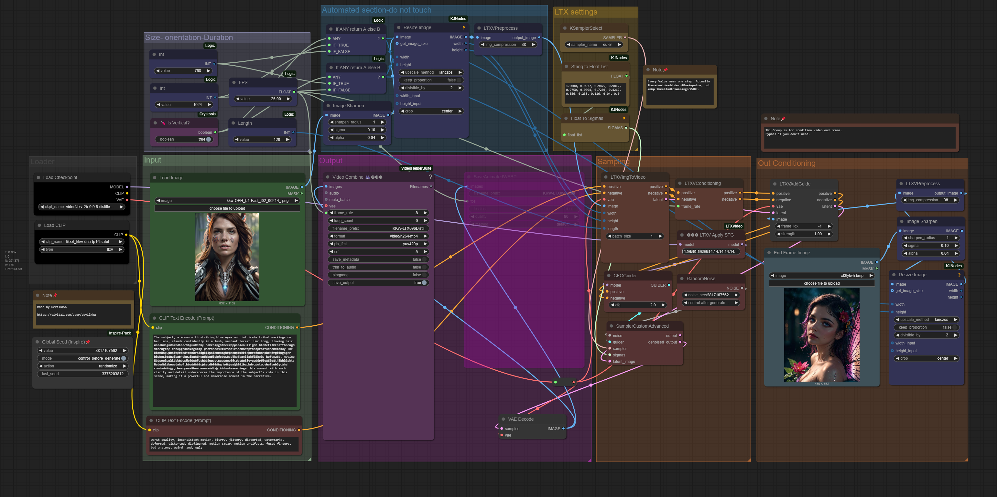Click the Resize Image help icon in Automated section
The height and width of the screenshot is (497, 997).
click(463, 28)
